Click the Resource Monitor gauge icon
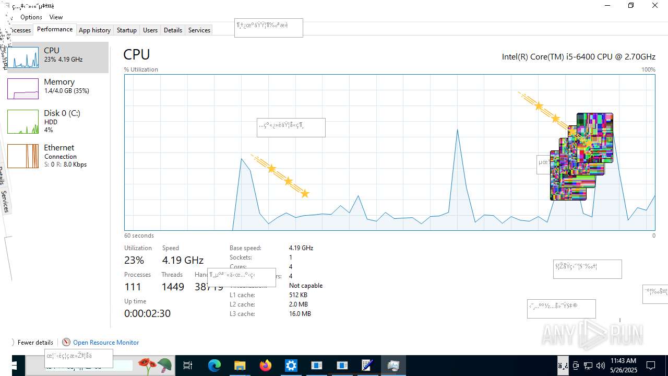668x376 pixels. (66, 342)
